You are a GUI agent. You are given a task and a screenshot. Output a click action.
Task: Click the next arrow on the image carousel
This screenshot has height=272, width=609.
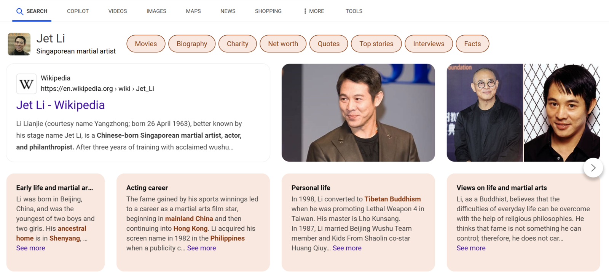pos(593,168)
